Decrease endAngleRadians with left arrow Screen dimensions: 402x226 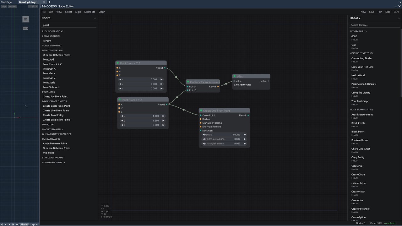204,144
